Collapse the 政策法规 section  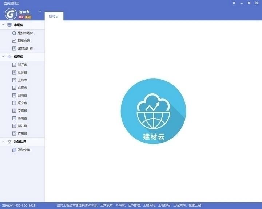(x=3, y=142)
